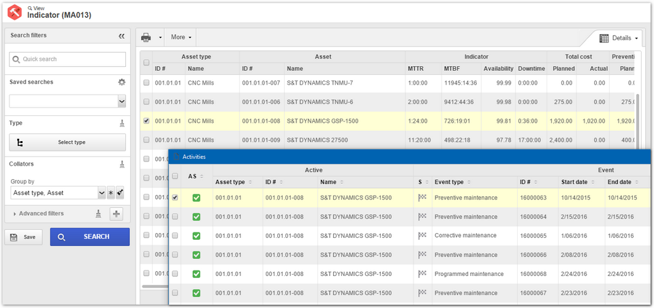Click the Activities window document icon
Screen dimensions: 654x308
coord(176,157)
